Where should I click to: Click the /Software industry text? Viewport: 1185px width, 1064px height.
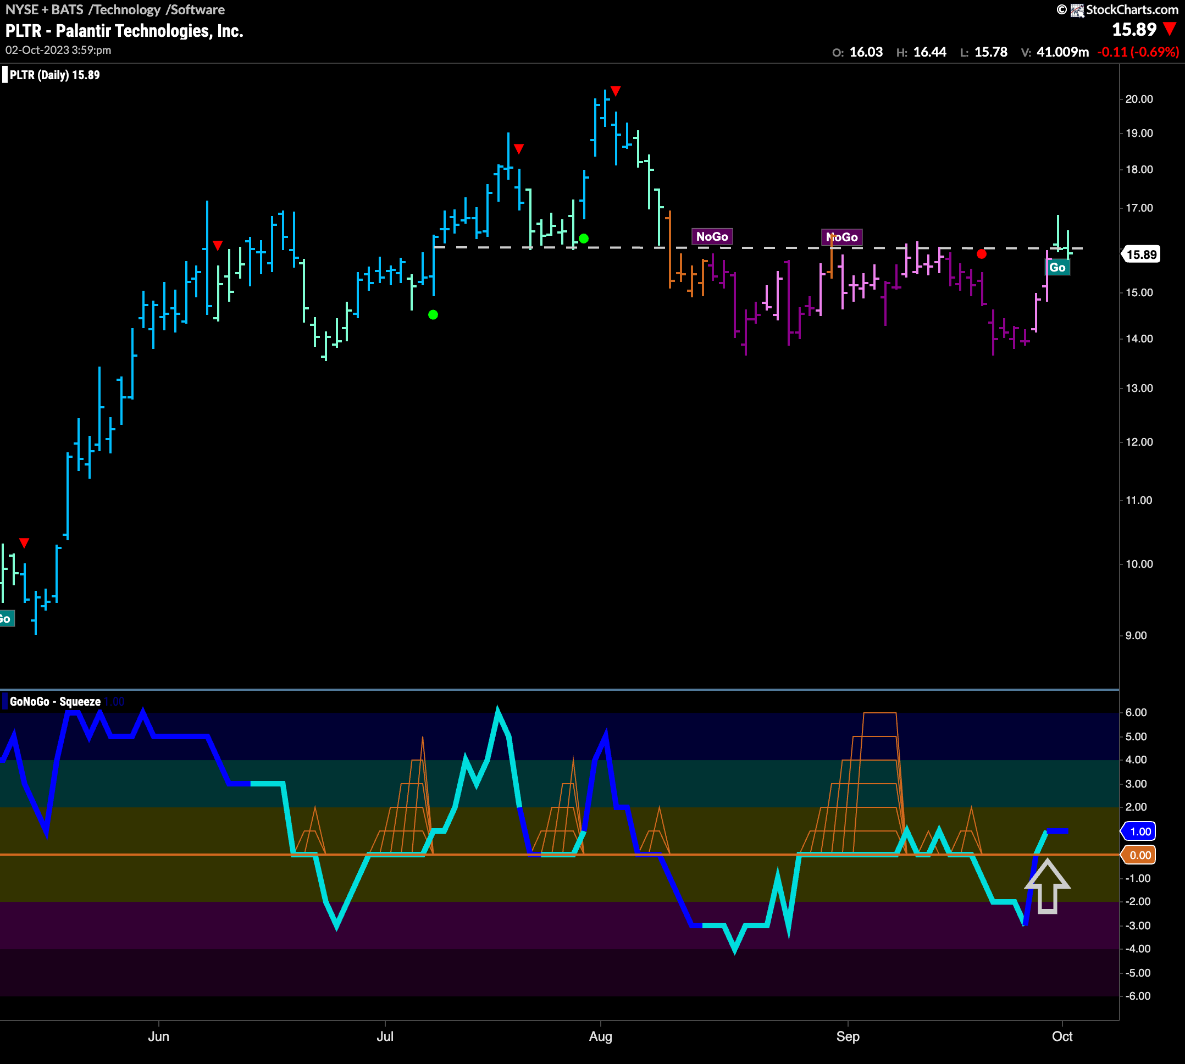(x=195, y=9)
